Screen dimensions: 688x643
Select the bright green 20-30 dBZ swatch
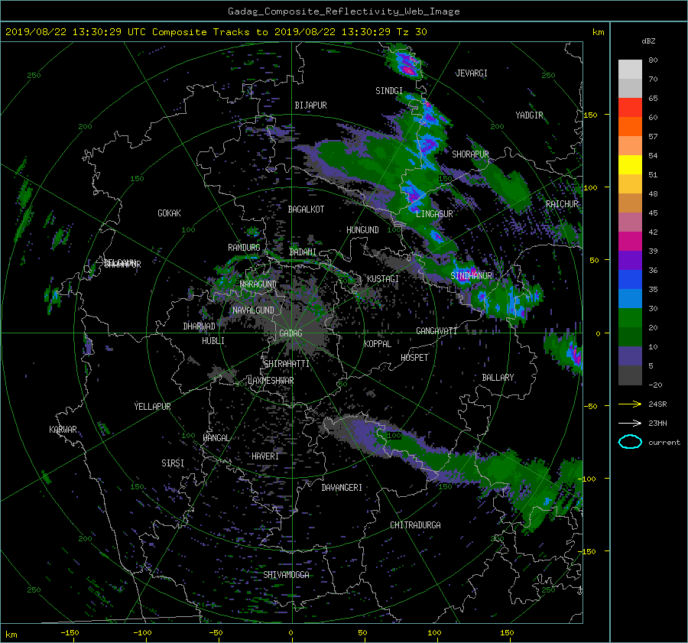(630, 318)
